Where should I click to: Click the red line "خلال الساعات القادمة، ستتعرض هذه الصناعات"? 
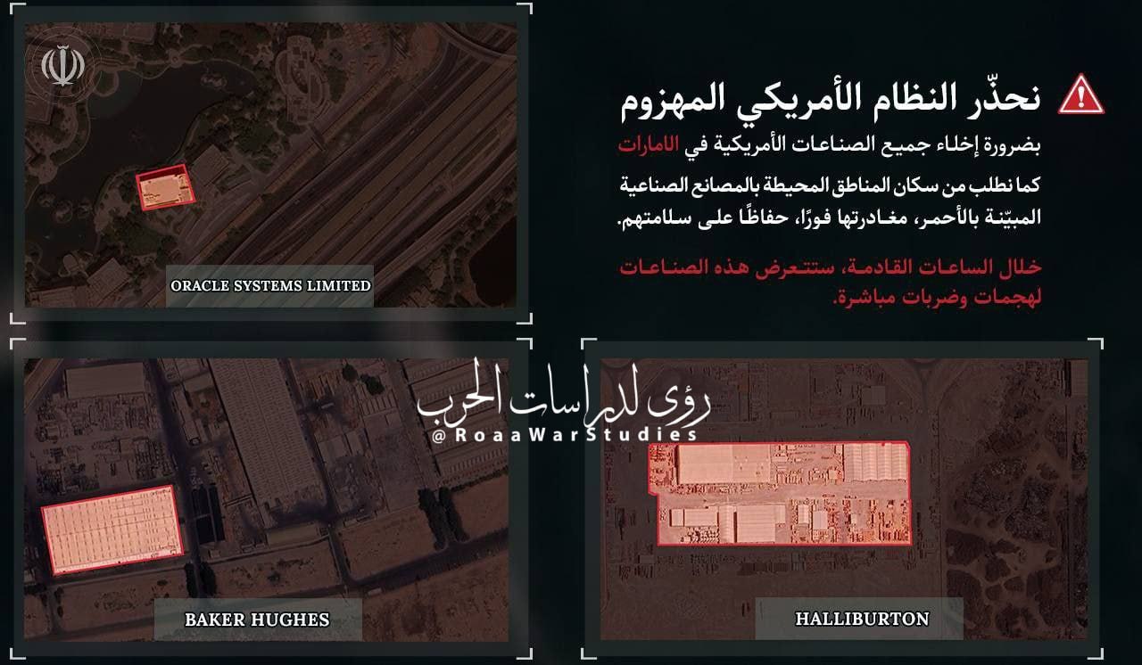(x=830, y=267)
